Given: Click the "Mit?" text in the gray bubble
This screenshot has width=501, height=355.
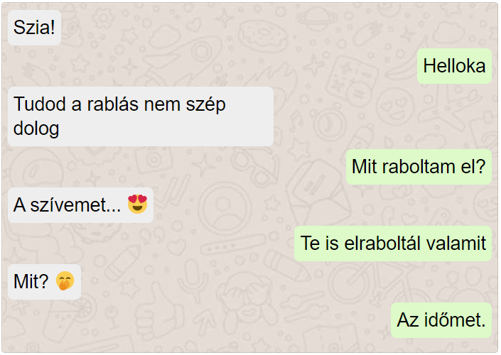Looking at the screenshot, I should click(31, 281).
